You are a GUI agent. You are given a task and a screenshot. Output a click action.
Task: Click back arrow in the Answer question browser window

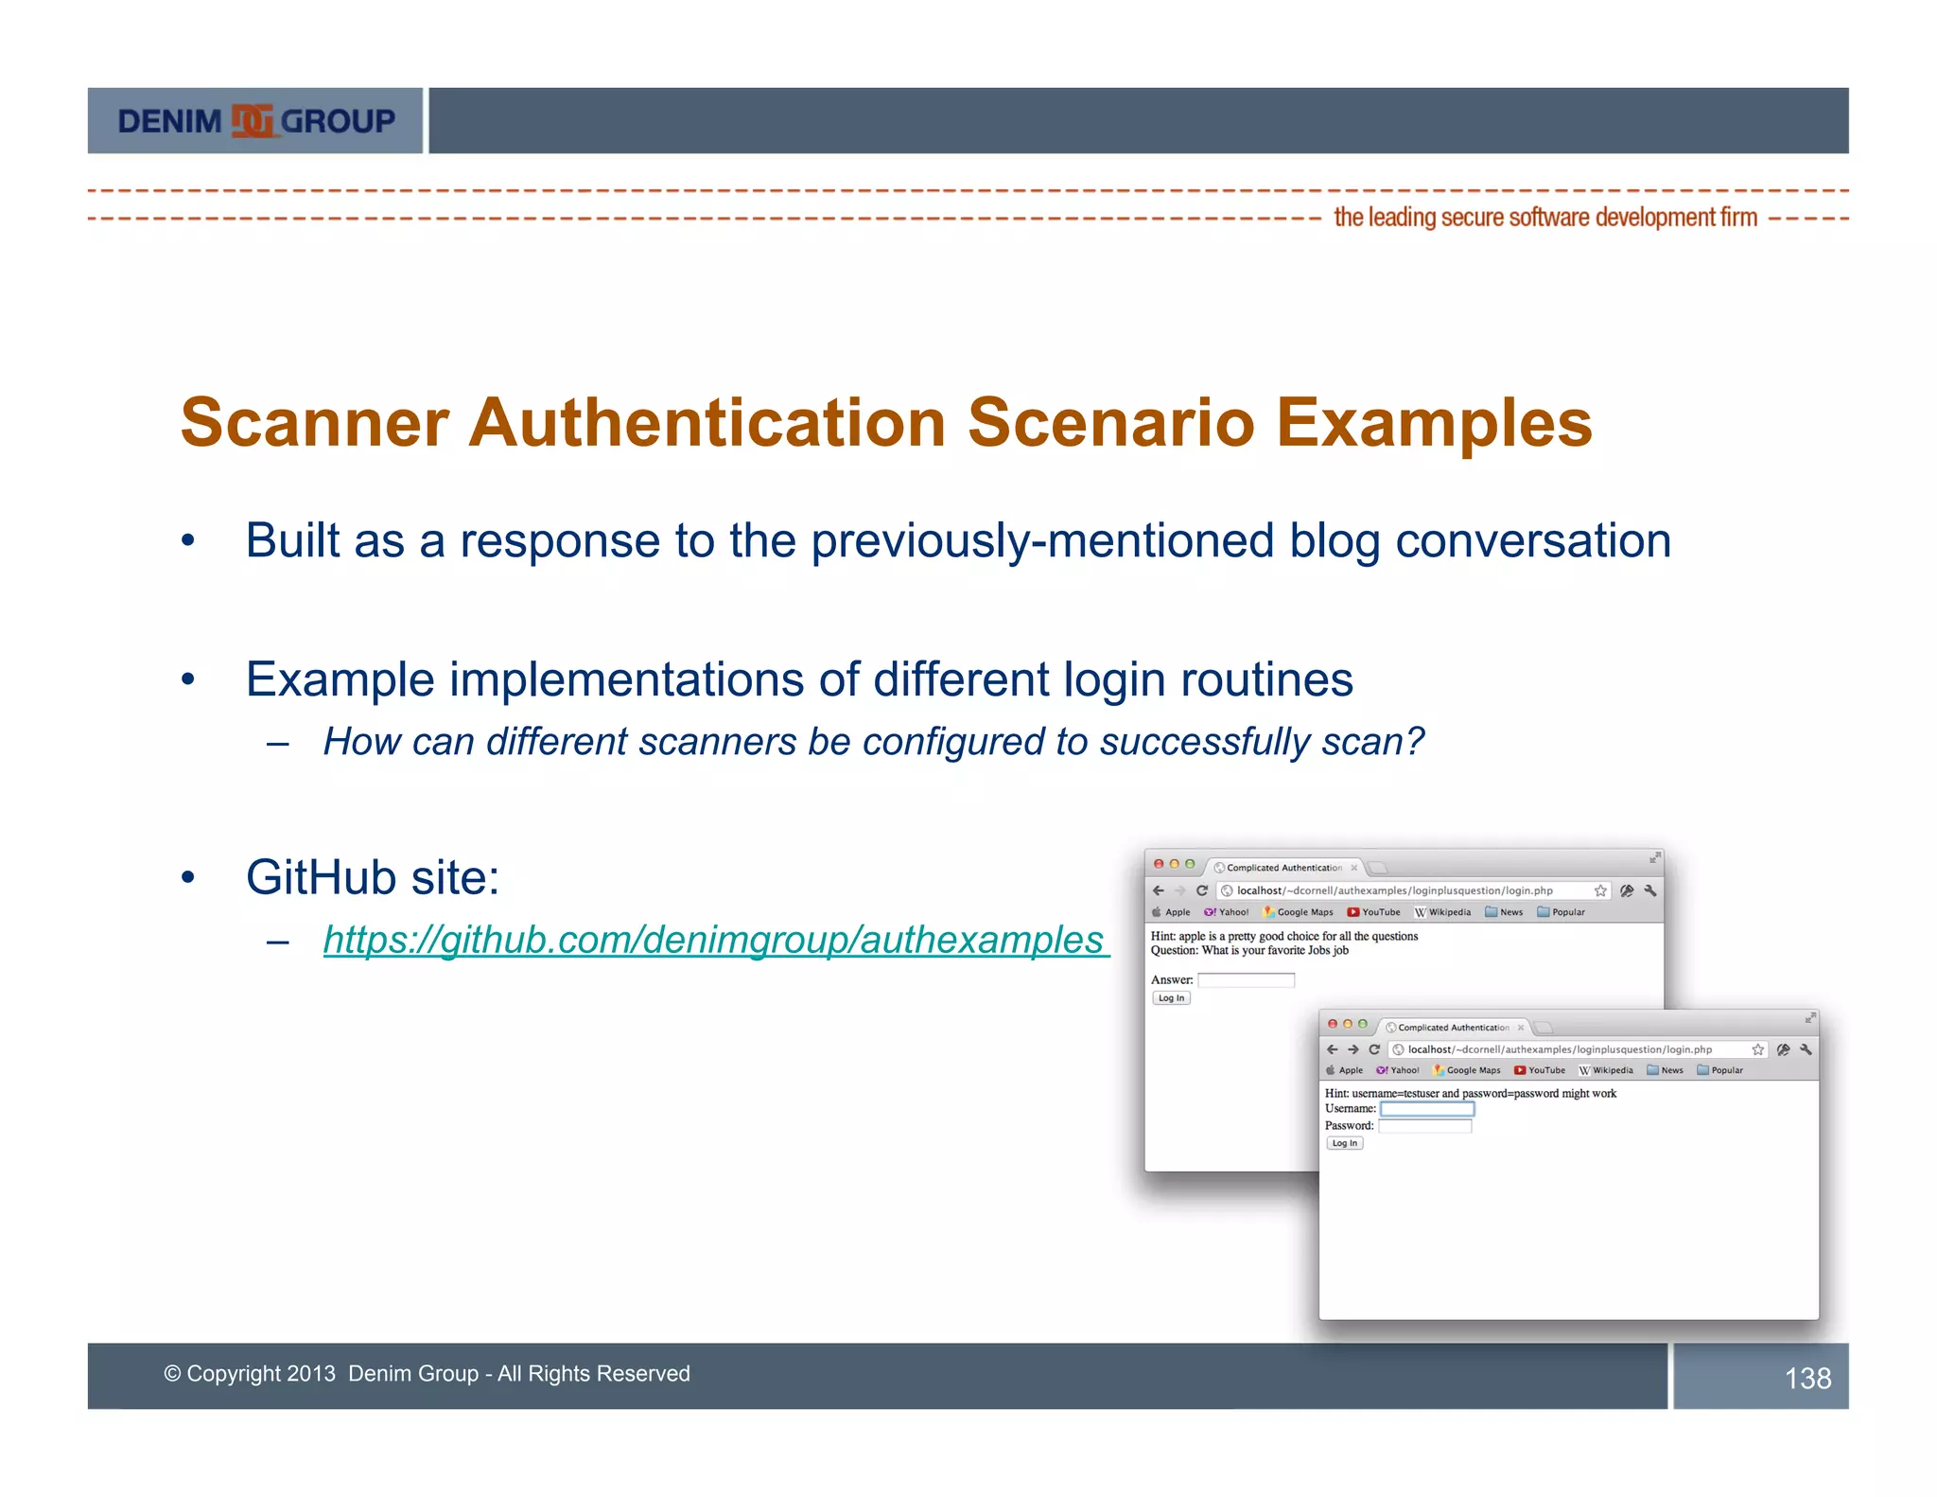(x=1159, y=890)
